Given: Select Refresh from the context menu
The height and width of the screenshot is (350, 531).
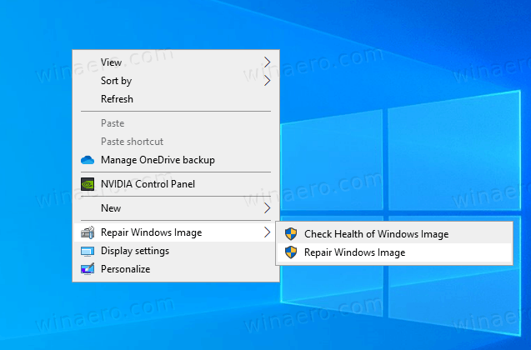Looking at the screenshot, I should point(176,99).
